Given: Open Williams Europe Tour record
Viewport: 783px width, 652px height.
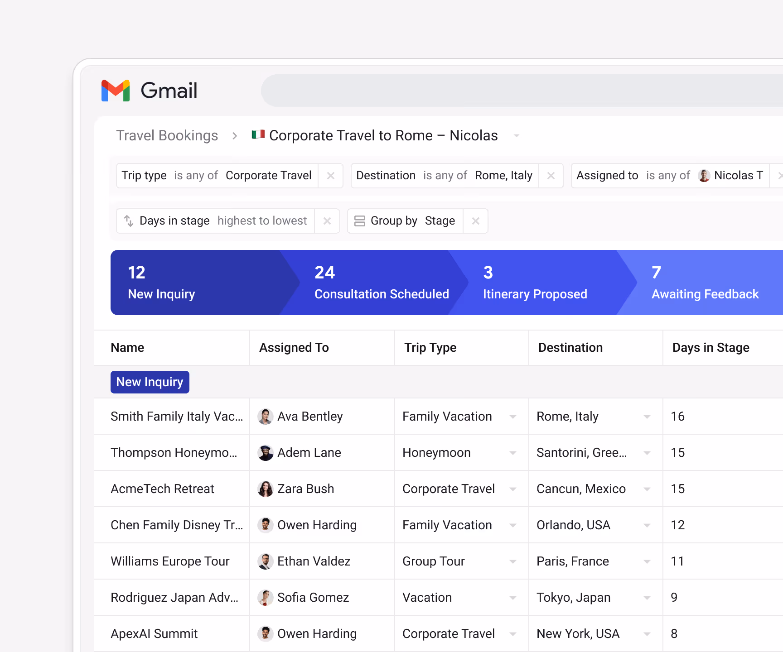Looking at the screenshot, I should 170,561.
